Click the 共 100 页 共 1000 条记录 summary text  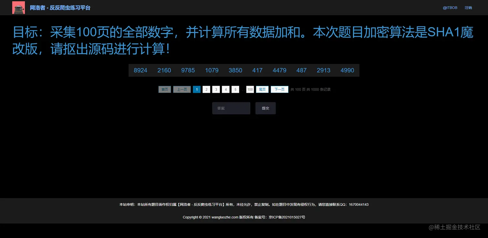(310, 89)
